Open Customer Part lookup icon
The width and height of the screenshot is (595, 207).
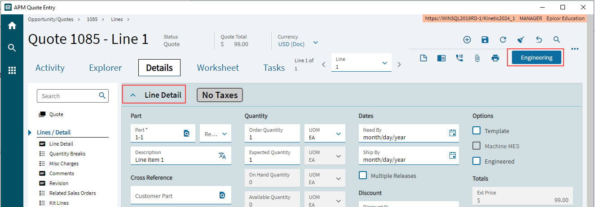(x=222, y=195)
